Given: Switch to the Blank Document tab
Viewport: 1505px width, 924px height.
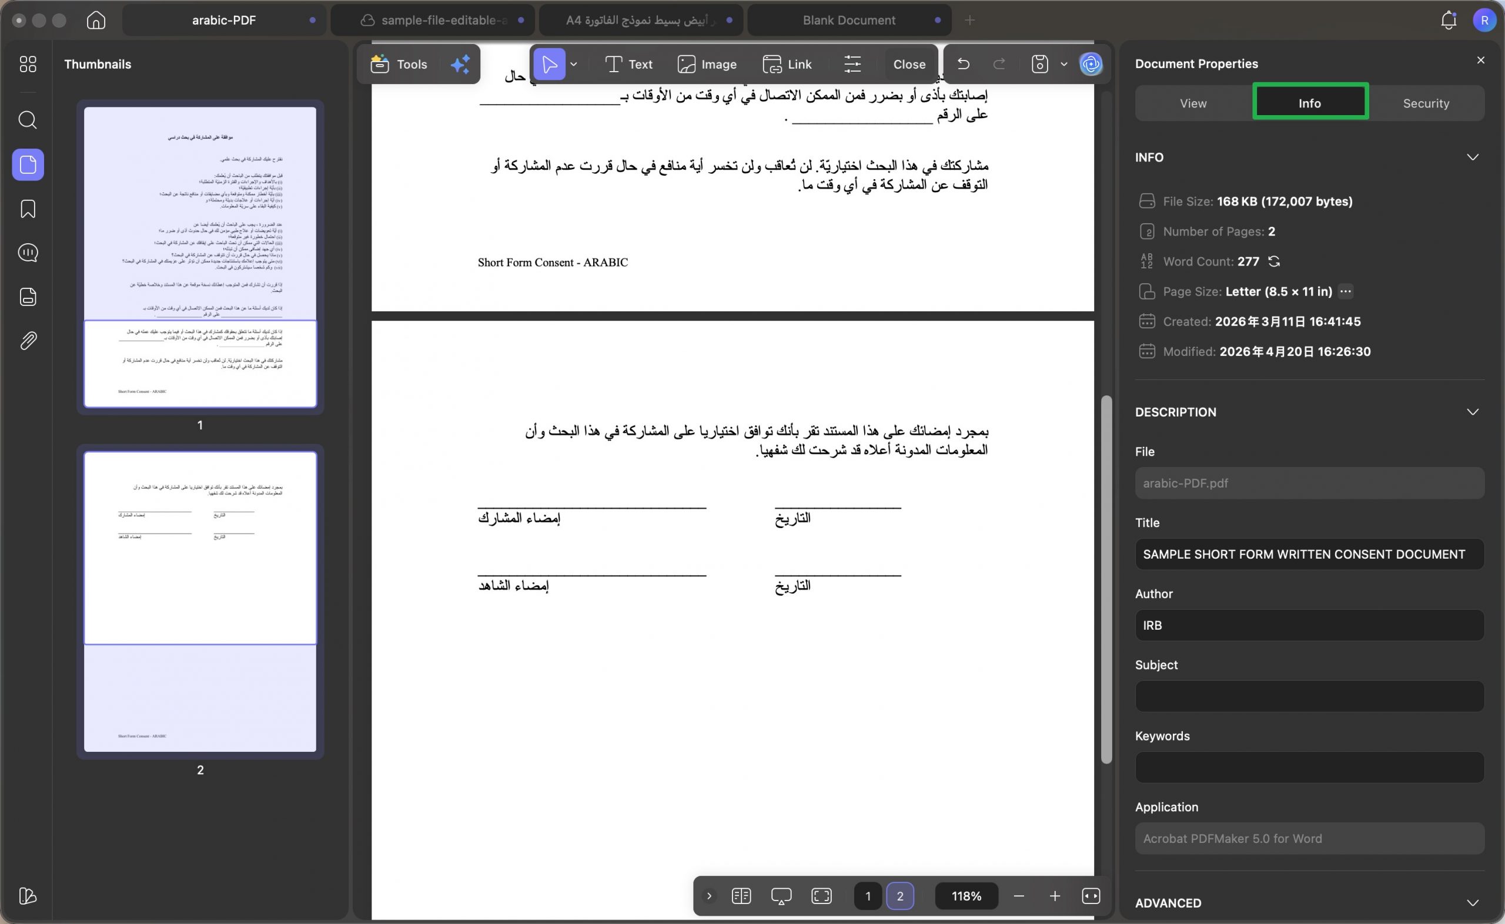Looking at the screenshot, I should pyautogui.click(x=849, y=20).
